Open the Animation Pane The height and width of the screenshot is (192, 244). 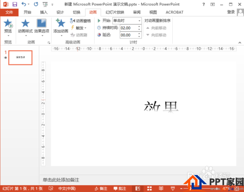point(80,21)
